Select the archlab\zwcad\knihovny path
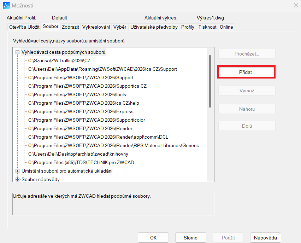 (x=78, y=154)
